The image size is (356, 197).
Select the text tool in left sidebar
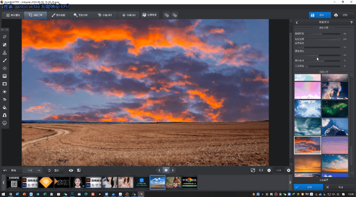click(4, 99)
